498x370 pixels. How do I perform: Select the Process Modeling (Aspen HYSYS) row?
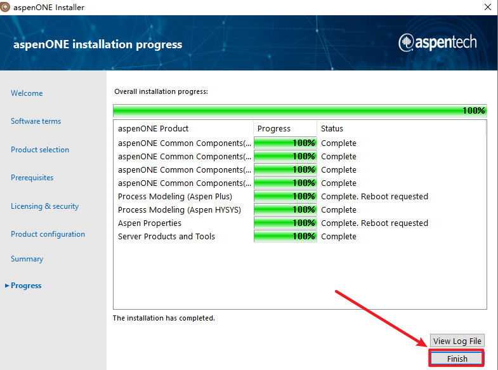click(x=179, y=209)
